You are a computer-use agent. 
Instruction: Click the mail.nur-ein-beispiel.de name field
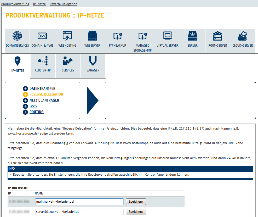[x=79, y=202]
